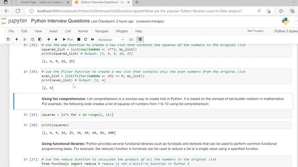This screenshot has height=167, width=298.
Task: Interrupt the kernel with stop icon
Action: (x=79, y=39)
